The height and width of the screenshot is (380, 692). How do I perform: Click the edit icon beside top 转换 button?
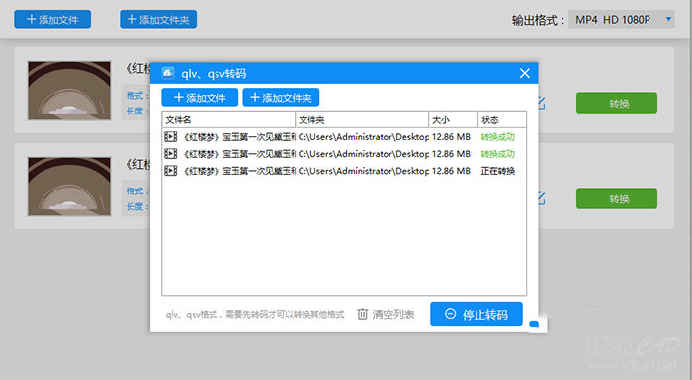point(542,103)
